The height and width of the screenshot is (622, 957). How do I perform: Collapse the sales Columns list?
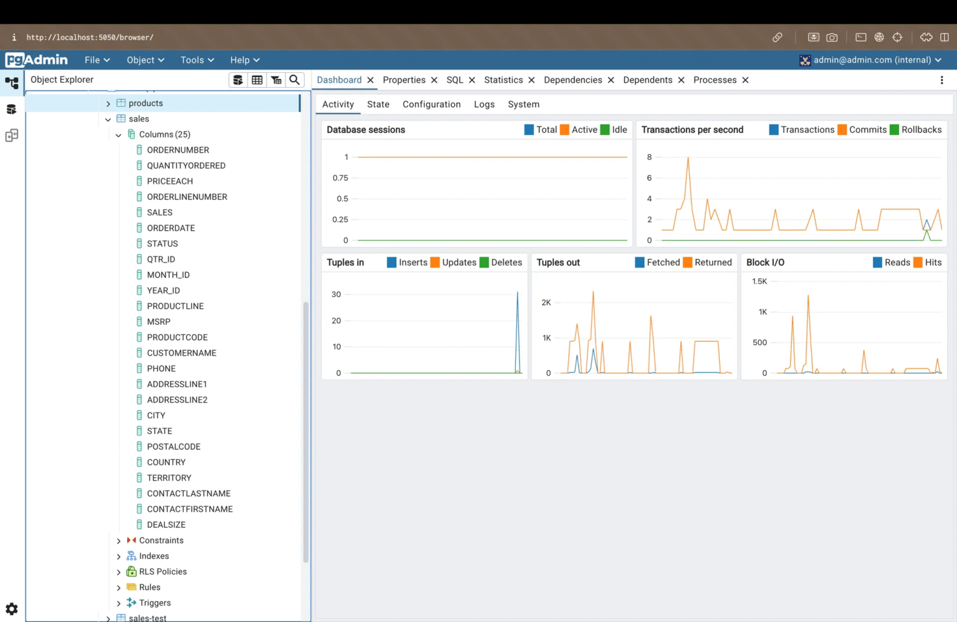pos(118,134)
